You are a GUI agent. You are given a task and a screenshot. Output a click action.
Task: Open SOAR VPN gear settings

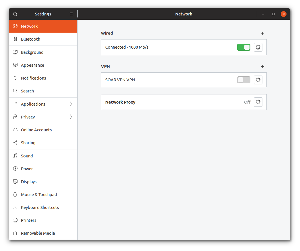(x=258, y=80)
